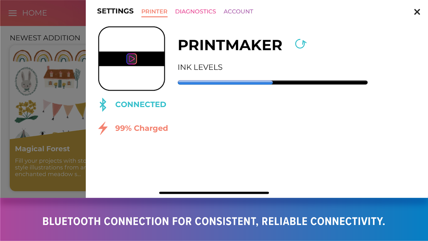Click the bottom home indicator bar
Viewport: 428px width, 241px height.
pyautogui.click(x=214, y=193)
